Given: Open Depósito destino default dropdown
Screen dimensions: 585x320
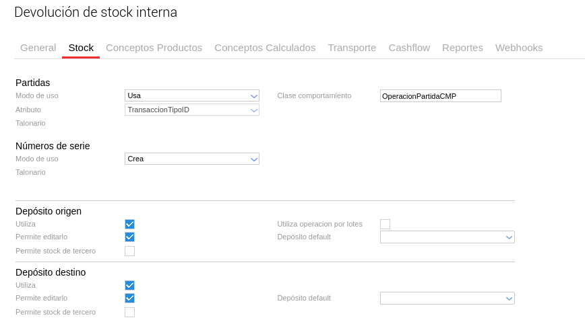Looking at the screenshot, I should (448, 298).
